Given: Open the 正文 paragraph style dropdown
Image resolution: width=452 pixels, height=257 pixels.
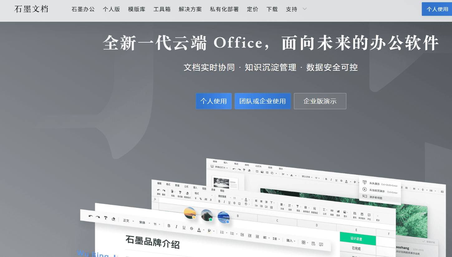Looking at the screenshot, I should [x=128, y=221].
